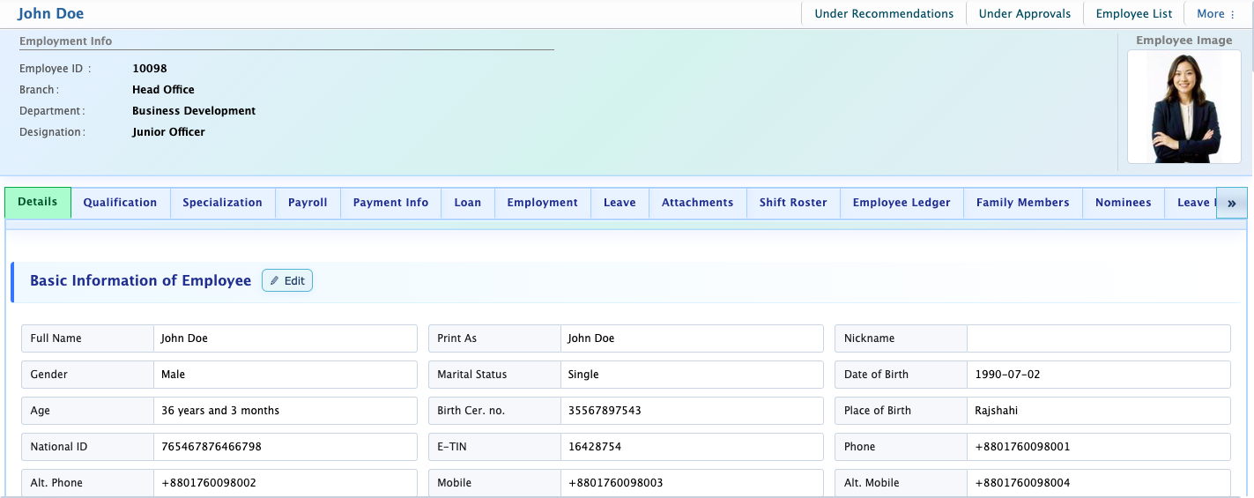Open the More options menu
1254x498 pixels.
point(1216,13)
